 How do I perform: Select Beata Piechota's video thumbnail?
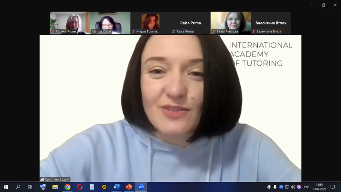click(230, 23)
